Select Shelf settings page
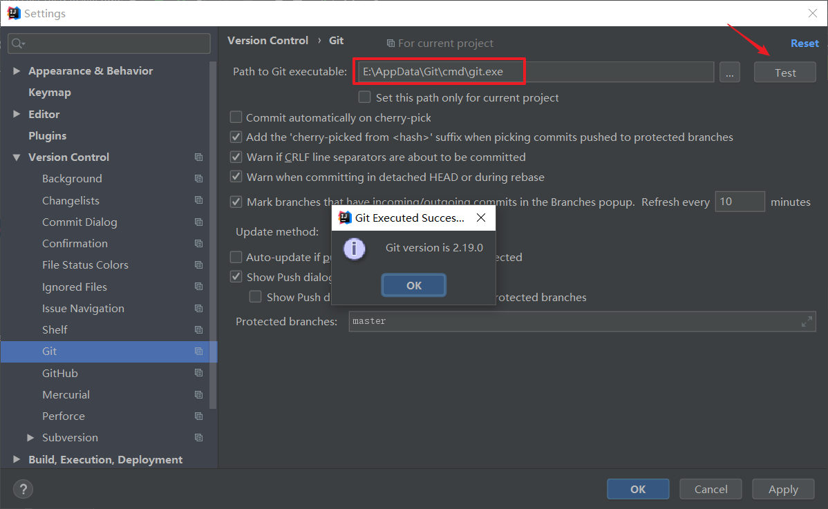This screenshot has height=509, width=828. click(55, 329)
